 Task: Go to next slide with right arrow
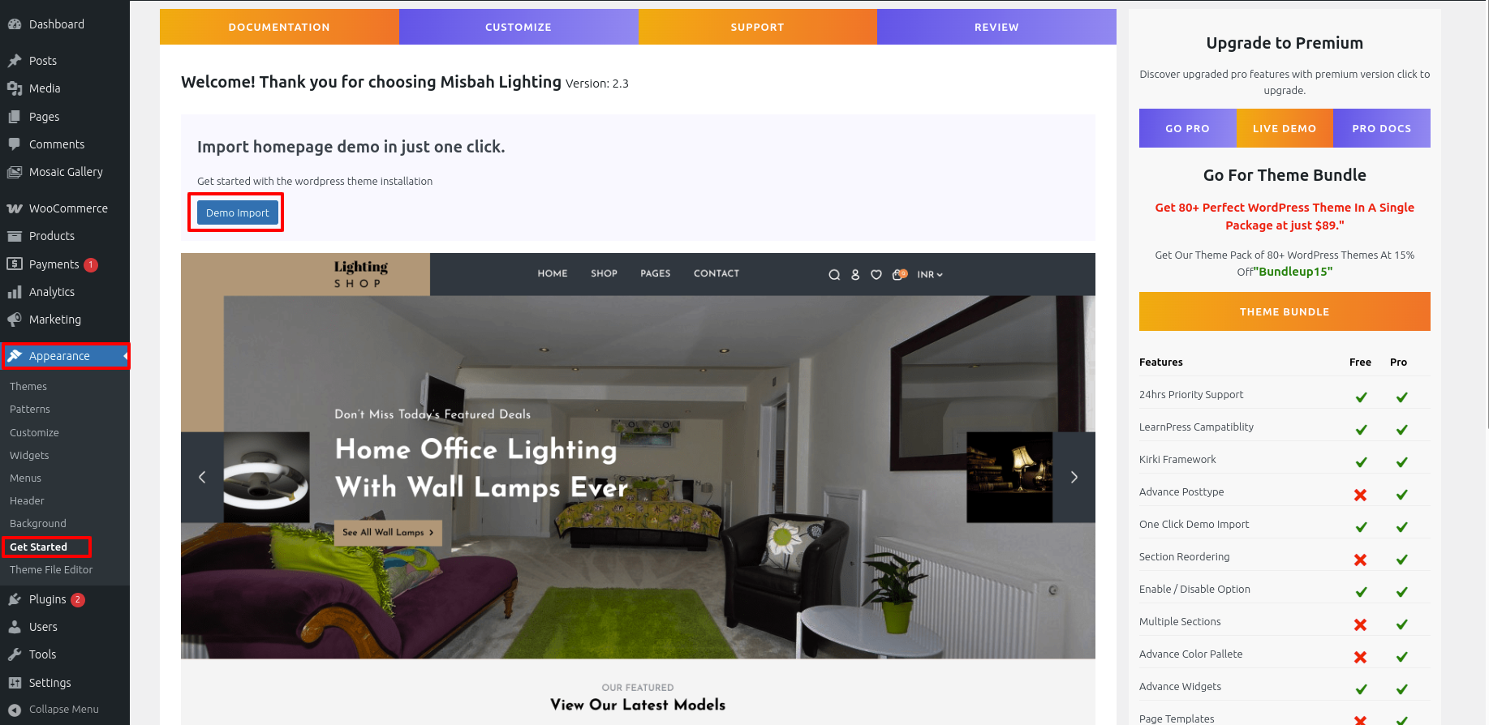pos(1074,477)
